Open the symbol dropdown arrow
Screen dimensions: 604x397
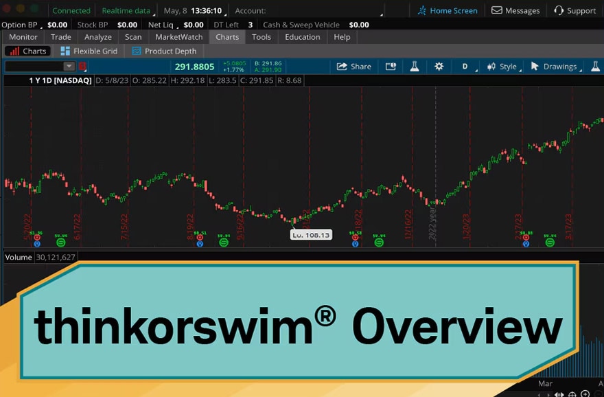[x=68, y=67]
